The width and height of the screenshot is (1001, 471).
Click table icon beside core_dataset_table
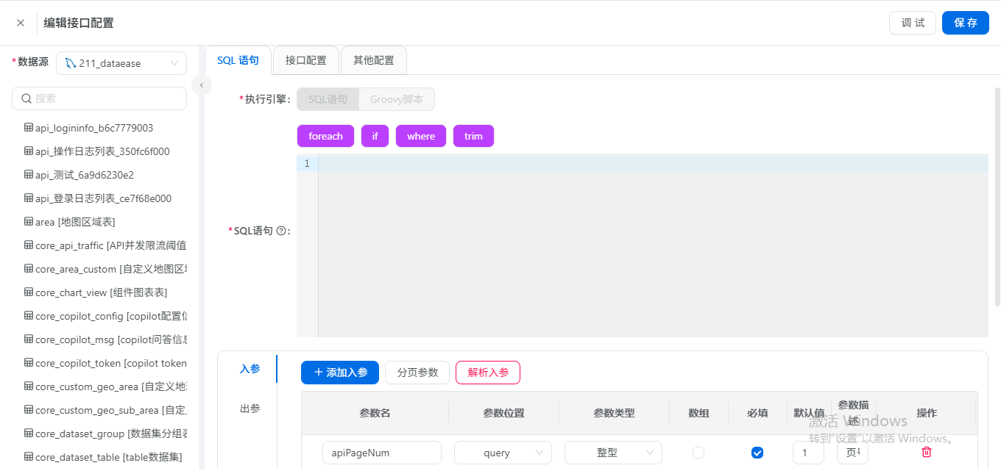pos(29,457)
